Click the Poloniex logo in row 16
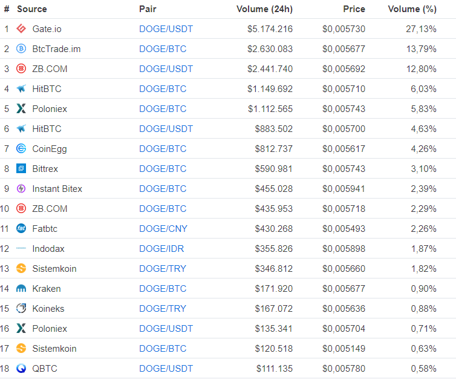Screen dimensions: 456x379 pyautogui.click(x=21, y=328)
